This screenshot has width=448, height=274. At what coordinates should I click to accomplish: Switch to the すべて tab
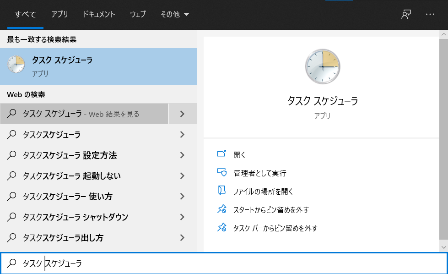[x=25, y=14]
